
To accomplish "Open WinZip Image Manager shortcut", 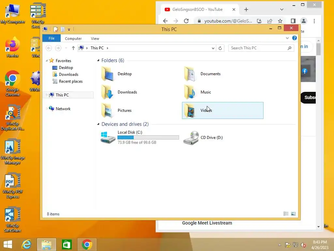I will [x=13, y=152].
